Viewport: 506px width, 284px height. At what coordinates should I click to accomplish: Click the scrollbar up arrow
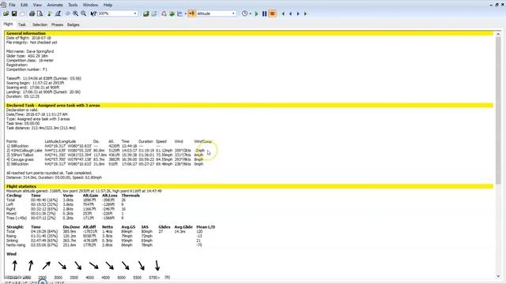tap(498, 34)
